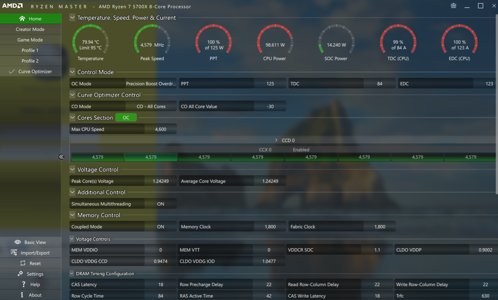Click the Curve Optimizer checkmark icon
Viewport: 498px width, 300px height.
[12, 72]
